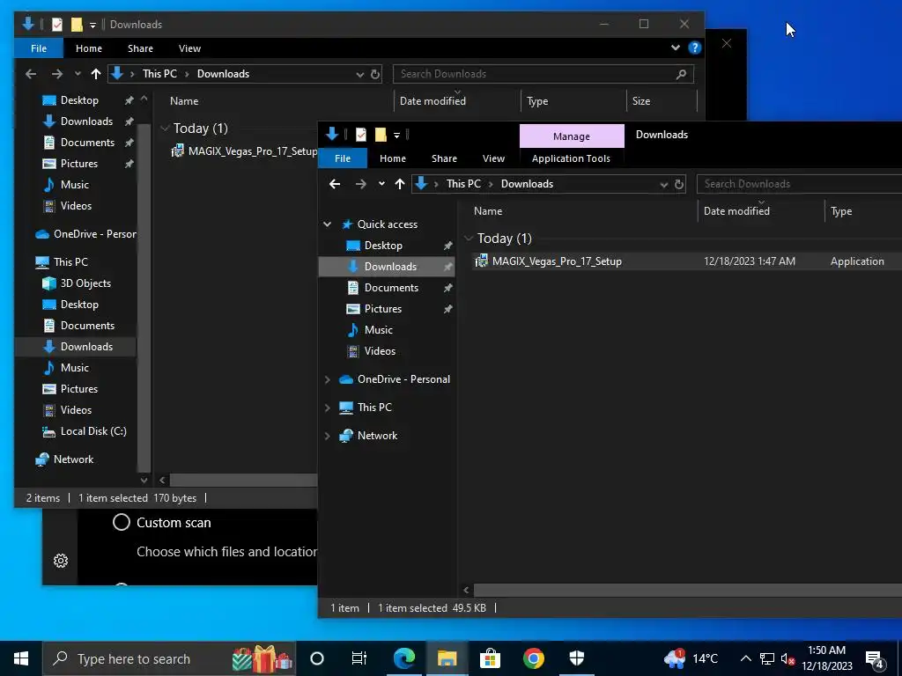Click the Properties quick access icon in back window
The image size is (902, 676).
[57, 24]
